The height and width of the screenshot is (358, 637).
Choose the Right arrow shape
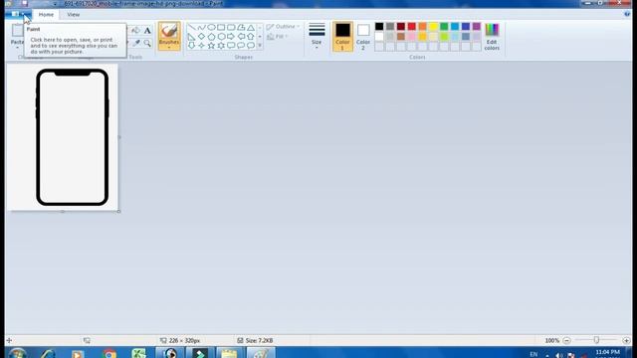231,37
